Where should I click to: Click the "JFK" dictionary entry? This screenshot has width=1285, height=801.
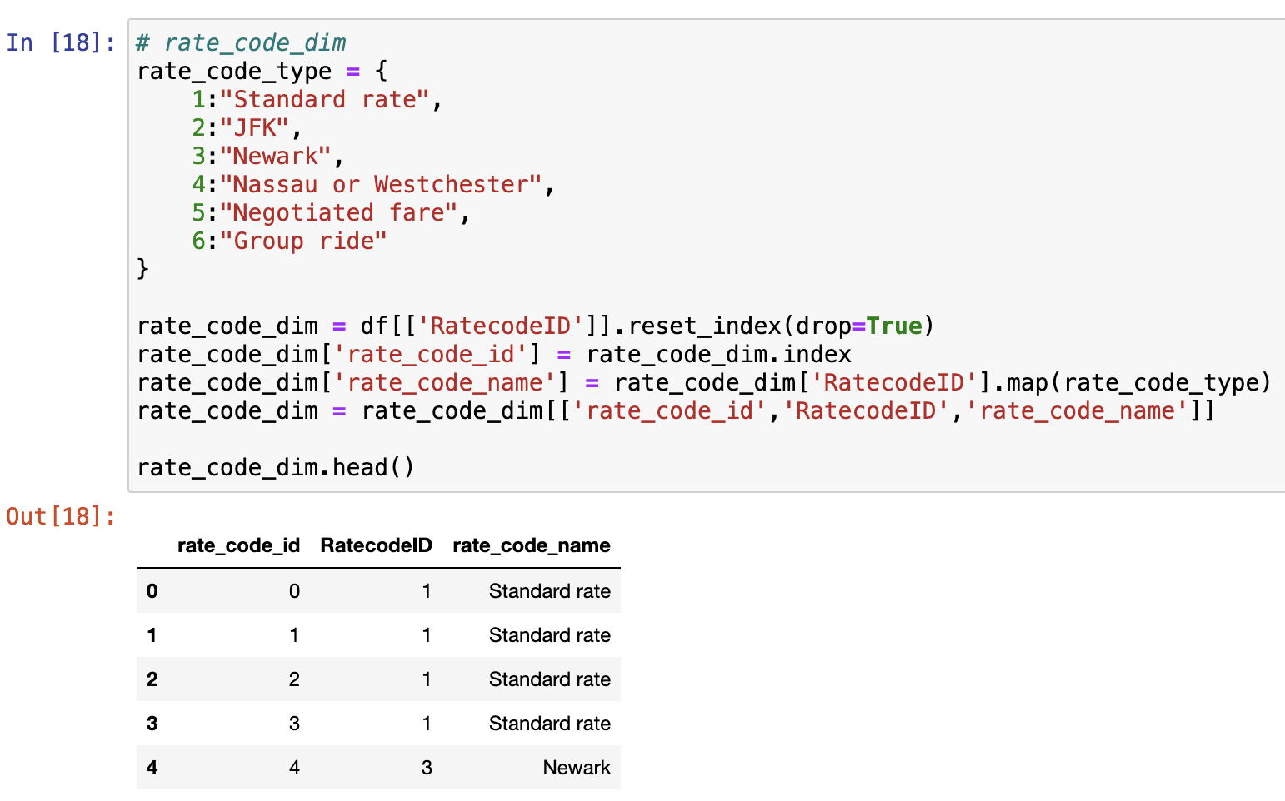(x=254, y=128)
